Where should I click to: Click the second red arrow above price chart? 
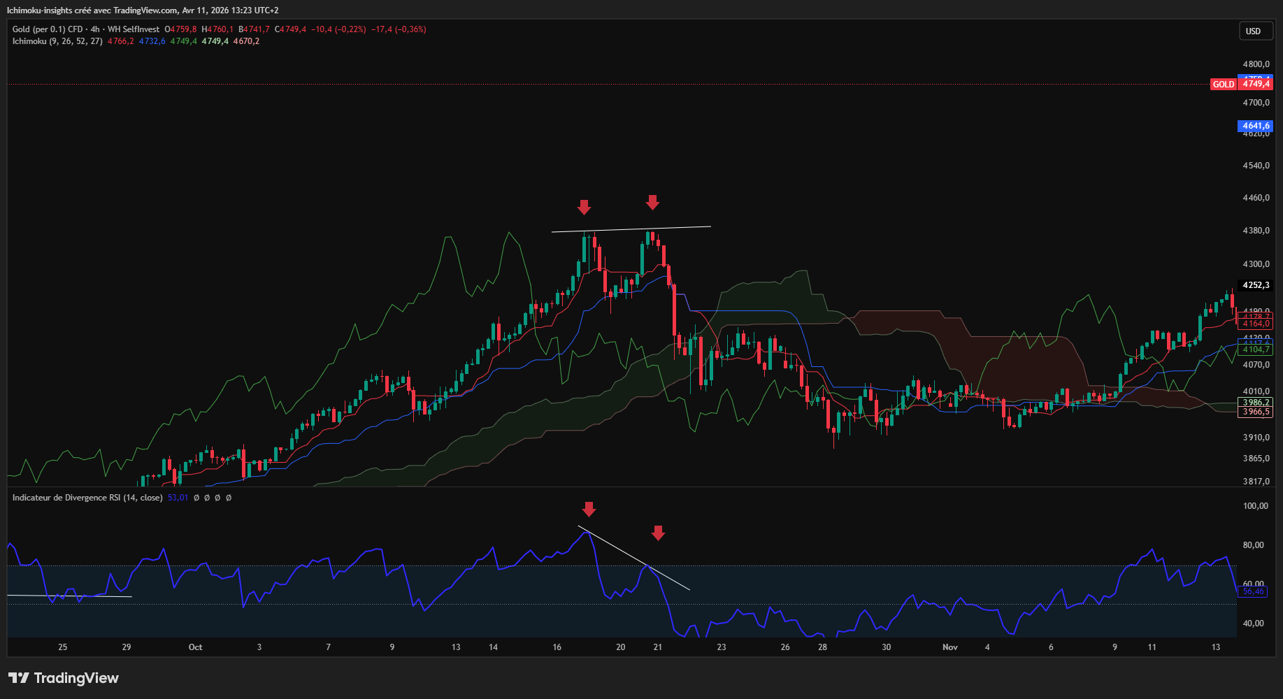pos(652,203)
